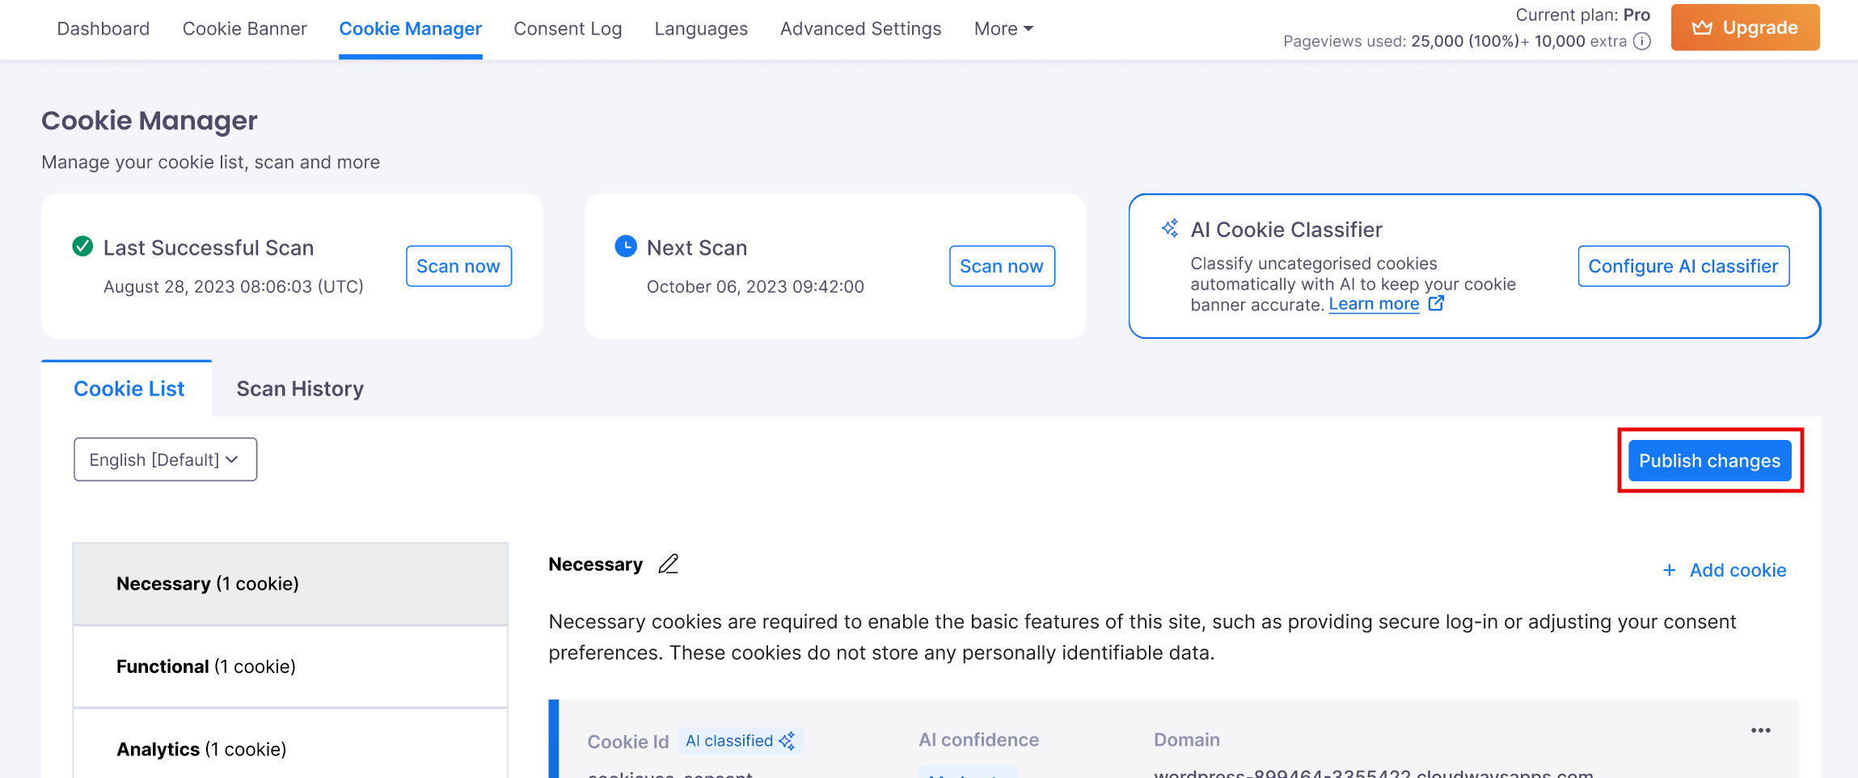Open the Dashboard tab
This screenshot has width=1858, height=778.
pyautogui.click(x=103, y=29)
